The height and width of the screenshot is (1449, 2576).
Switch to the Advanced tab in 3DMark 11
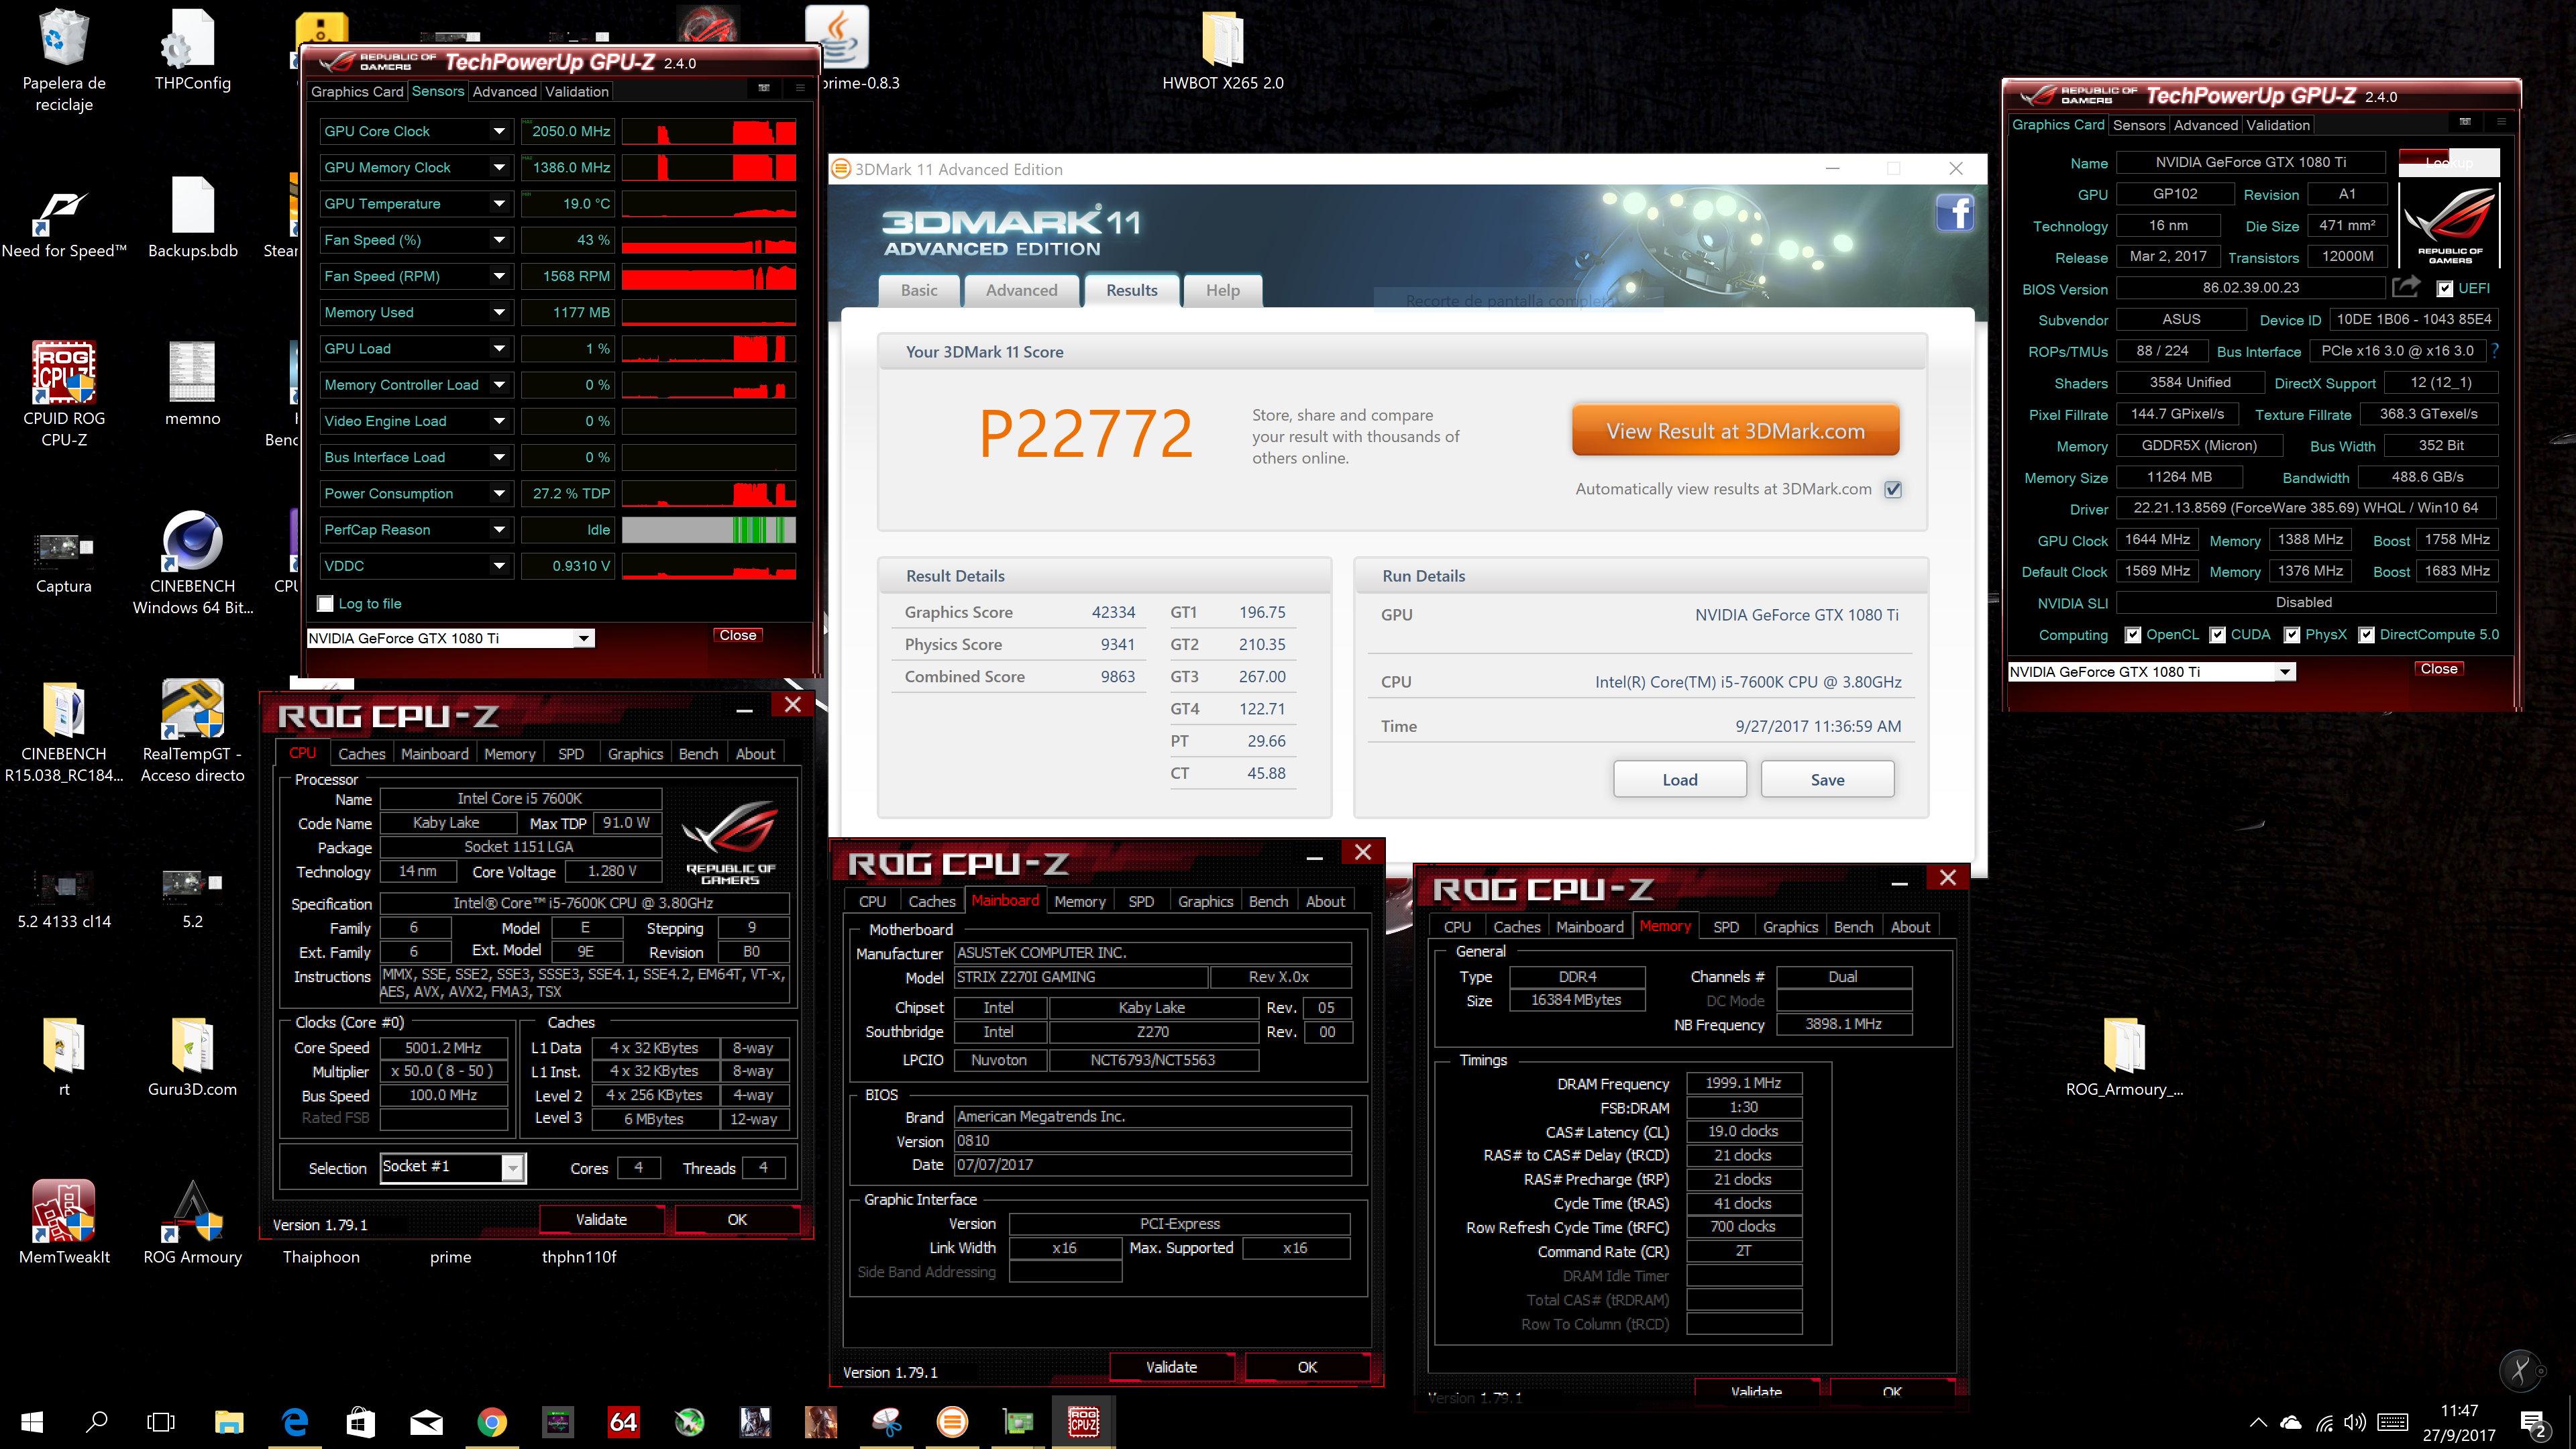(x=1021, y=290)
